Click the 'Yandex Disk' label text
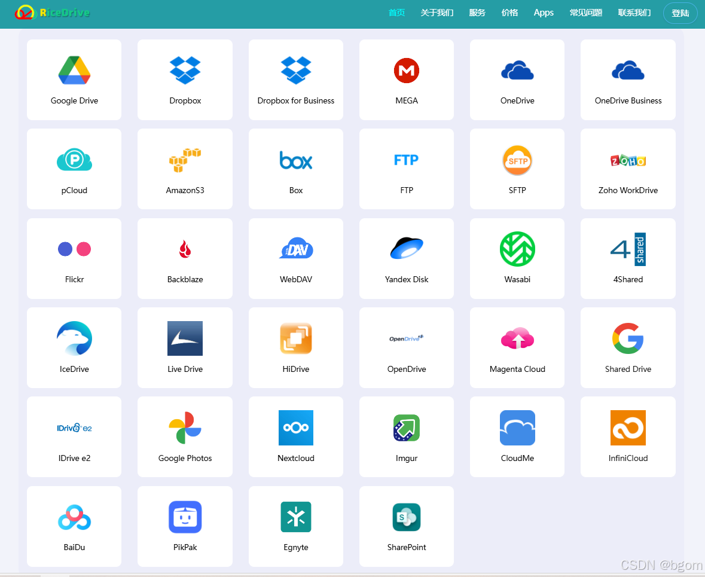Image resolution: width=705 pixels, height=577 pixels. point(407,279)
